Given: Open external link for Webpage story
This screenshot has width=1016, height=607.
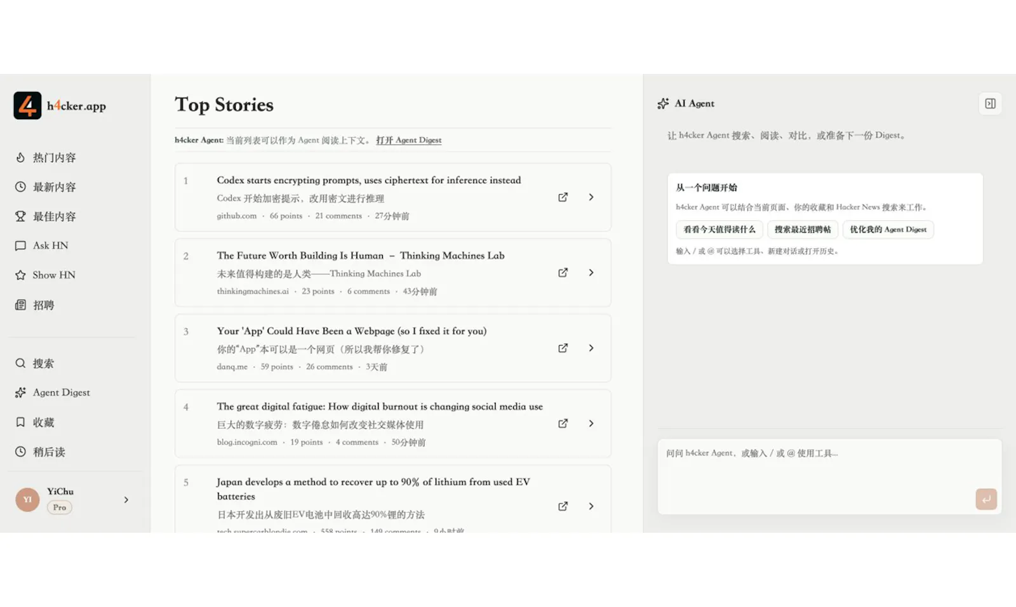Looking at the screenshot, I should click(563, 348).
